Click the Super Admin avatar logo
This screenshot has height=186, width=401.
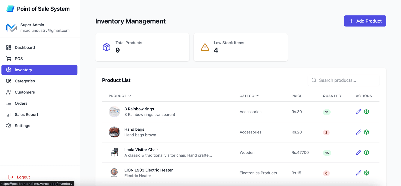[x=12, y=28]
